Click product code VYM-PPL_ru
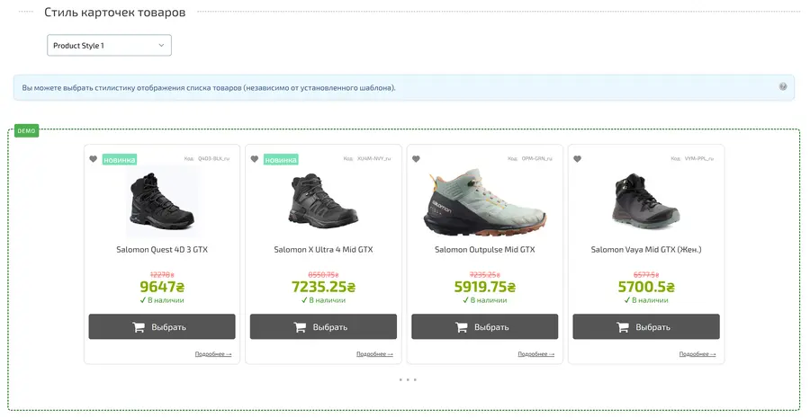The height and width of the screenshot is (418, 810). (x=699, y=158)
